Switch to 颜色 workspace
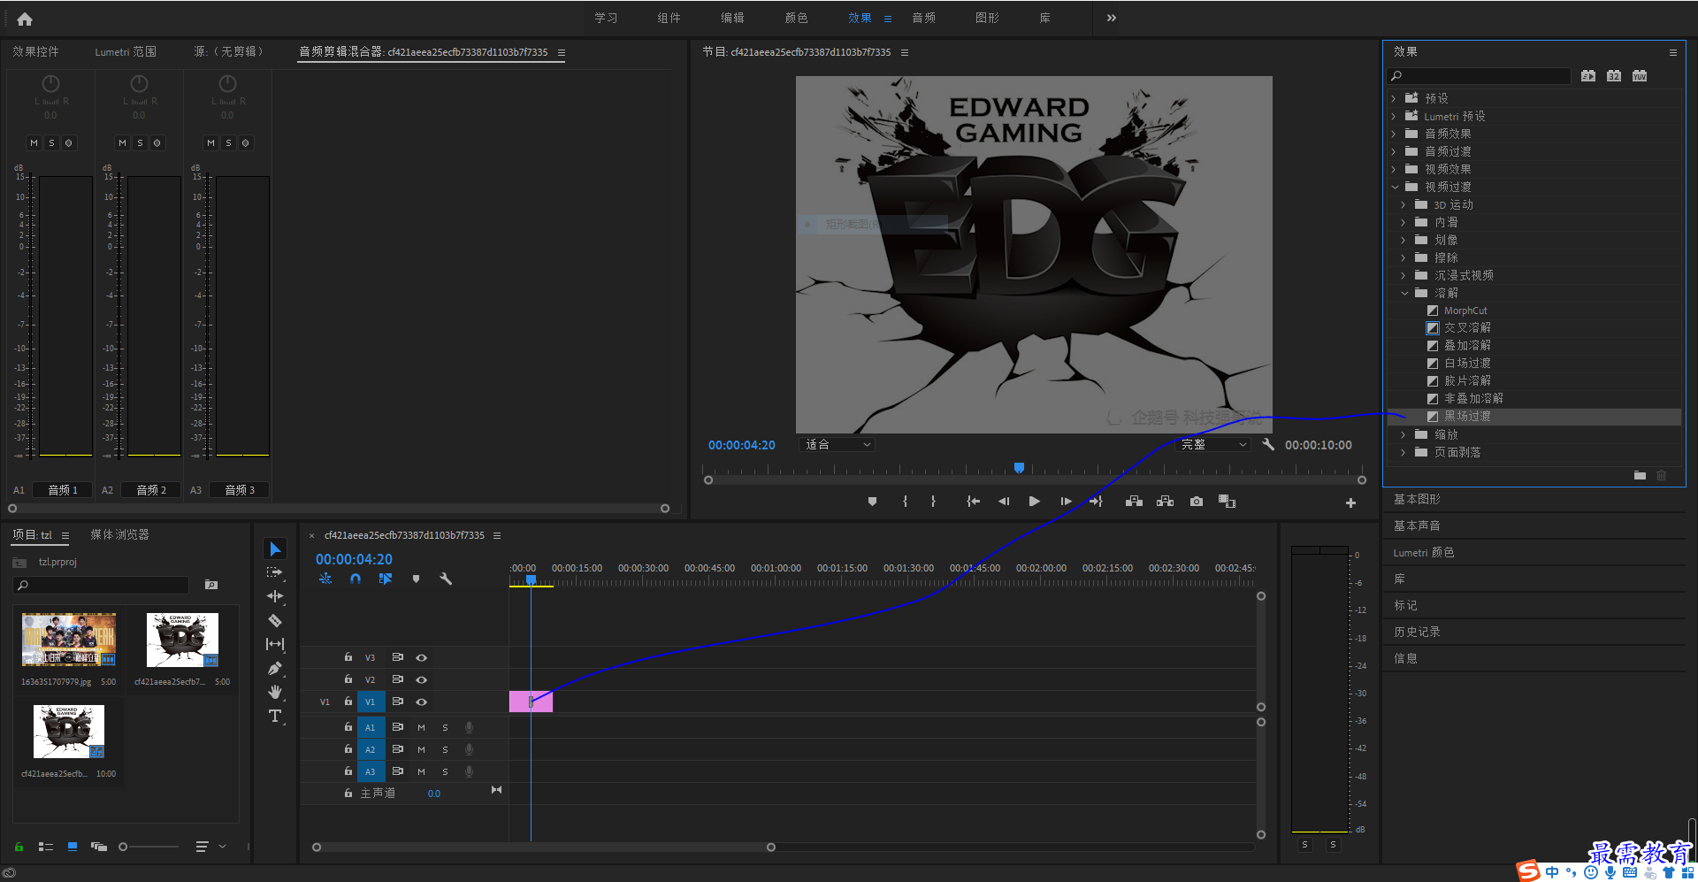The image size is (1698, 882). (x=796, y=18)
